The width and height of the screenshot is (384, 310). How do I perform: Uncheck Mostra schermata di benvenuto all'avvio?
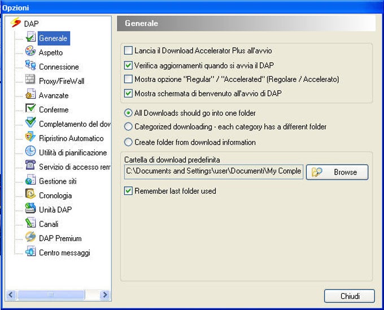(128, 94)
